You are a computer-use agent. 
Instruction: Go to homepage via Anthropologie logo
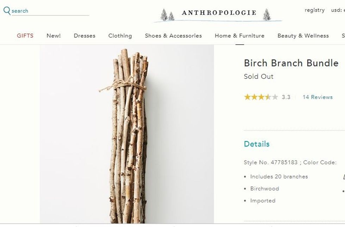coord(219,13)
